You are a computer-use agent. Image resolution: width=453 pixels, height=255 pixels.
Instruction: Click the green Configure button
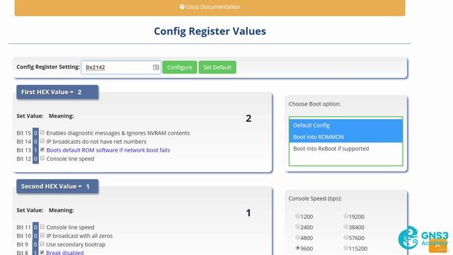pos(179,67)
